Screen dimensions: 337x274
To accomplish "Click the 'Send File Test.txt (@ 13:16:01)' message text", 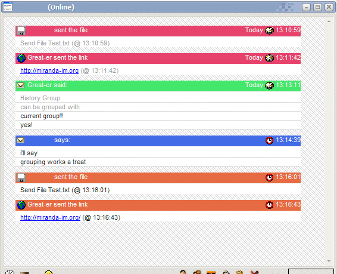I will click(65, 190).
